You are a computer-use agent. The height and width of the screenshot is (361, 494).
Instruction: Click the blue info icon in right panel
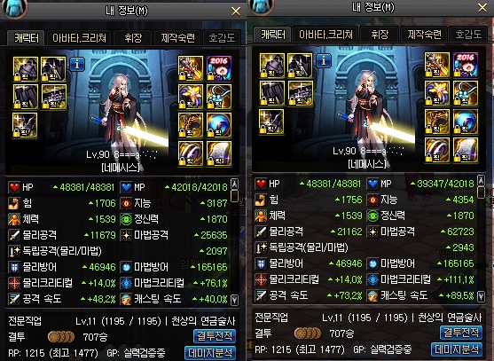click(324, 61)
